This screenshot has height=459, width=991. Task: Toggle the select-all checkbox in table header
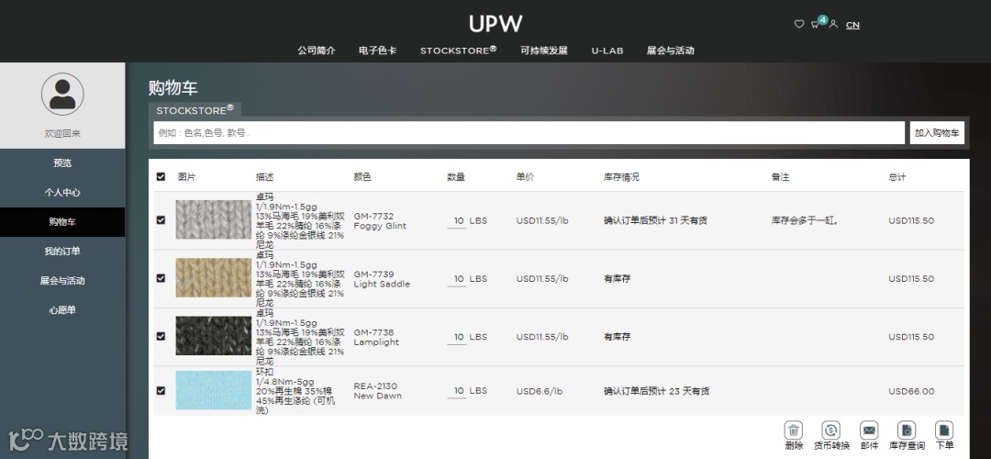(x=161, y=177)
